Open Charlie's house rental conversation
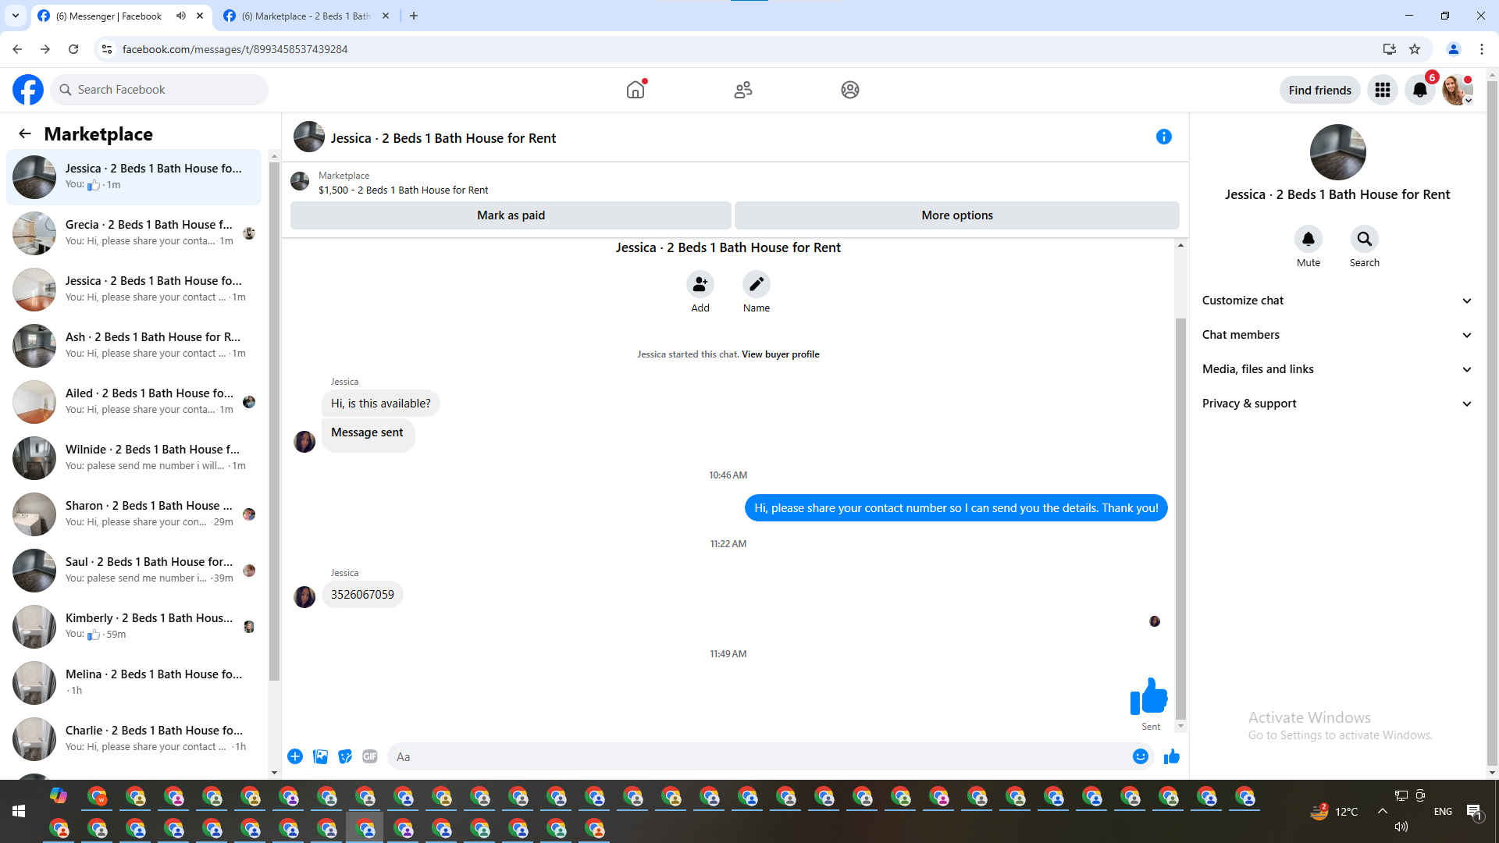The image size is (1499, 843). [134, 739]
